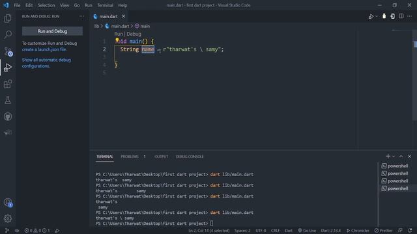Screen dimensions: 417x234
Task: Click the device/go-back icon in editor toolbar
Action: point(392,16)
